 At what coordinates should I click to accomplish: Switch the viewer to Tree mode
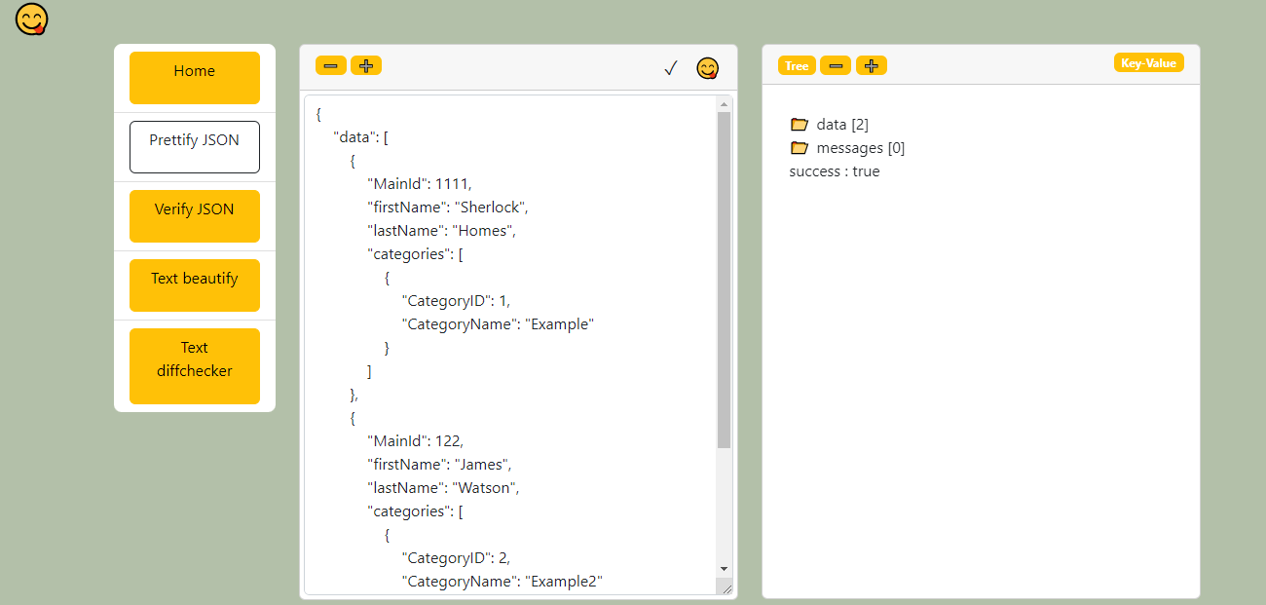point(797,65)
